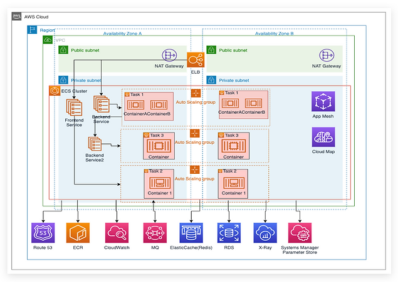The height and width of the screenshot is (282, 398).
Task: Select the Systems Manager Parameter Store icon
Action: pyautogui.click(x=300, y=233)
